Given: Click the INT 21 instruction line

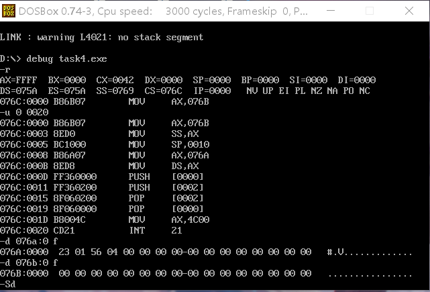Looking at the screenshot, I should tap(91, 230).
